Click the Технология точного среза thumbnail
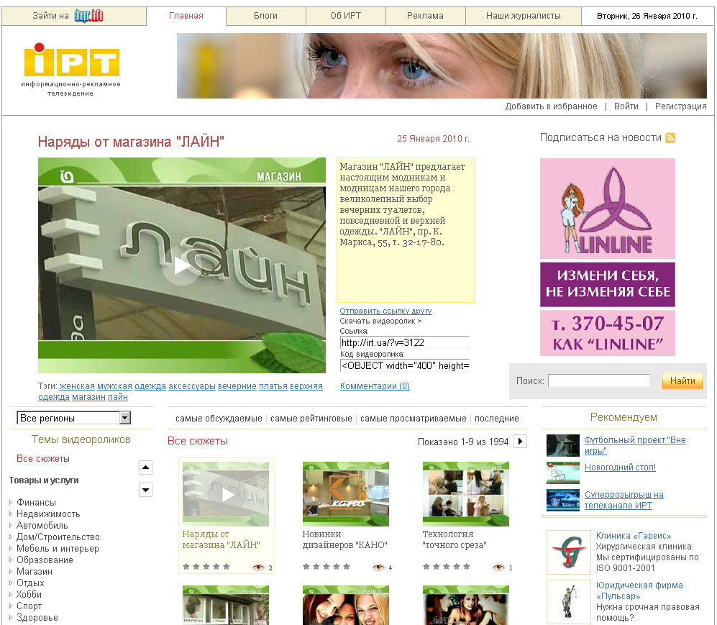Viewport: 717px width, 625px height. [x=465, y=494]
